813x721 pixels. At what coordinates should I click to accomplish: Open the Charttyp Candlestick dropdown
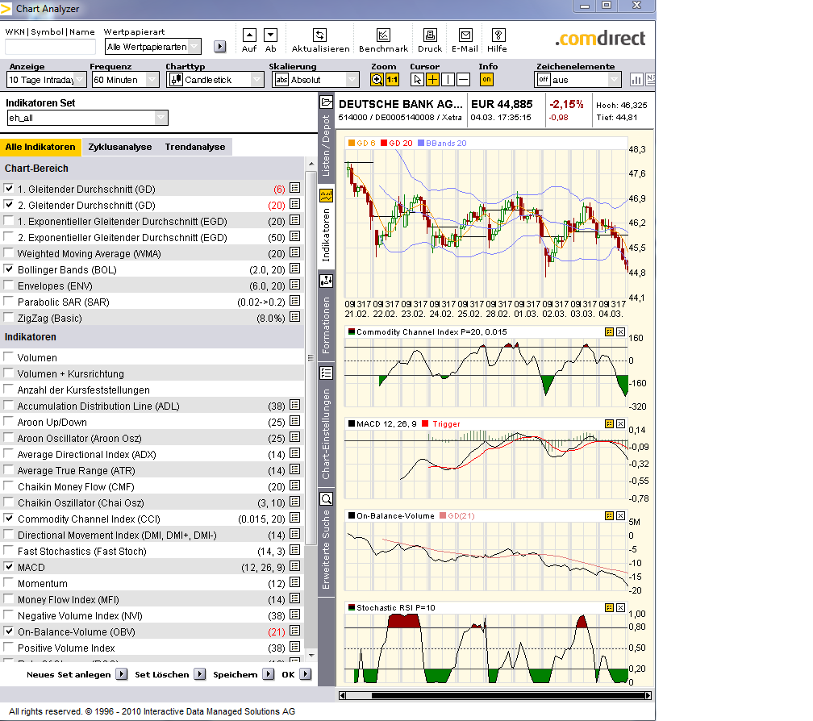pyautogui.click(x=215, y=80)
